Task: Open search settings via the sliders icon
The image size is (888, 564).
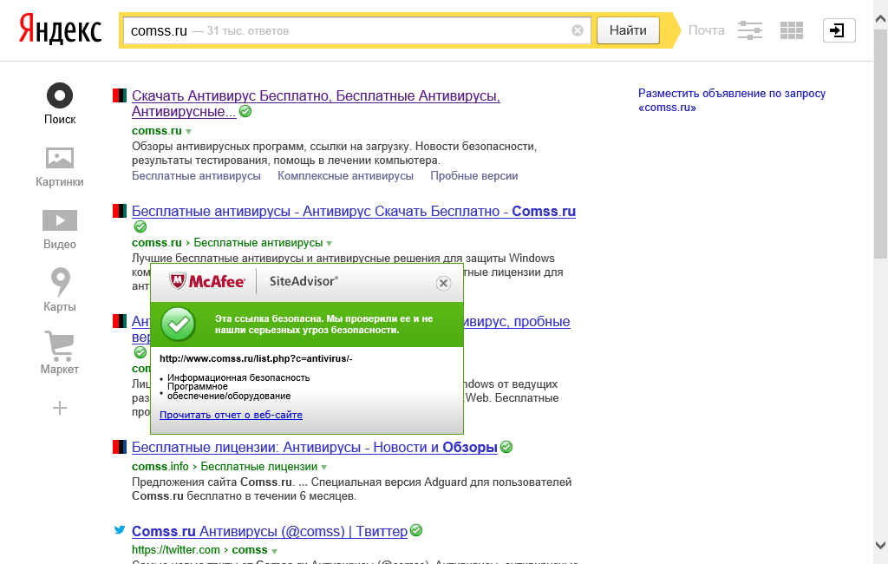Action: tap(749, 30)
